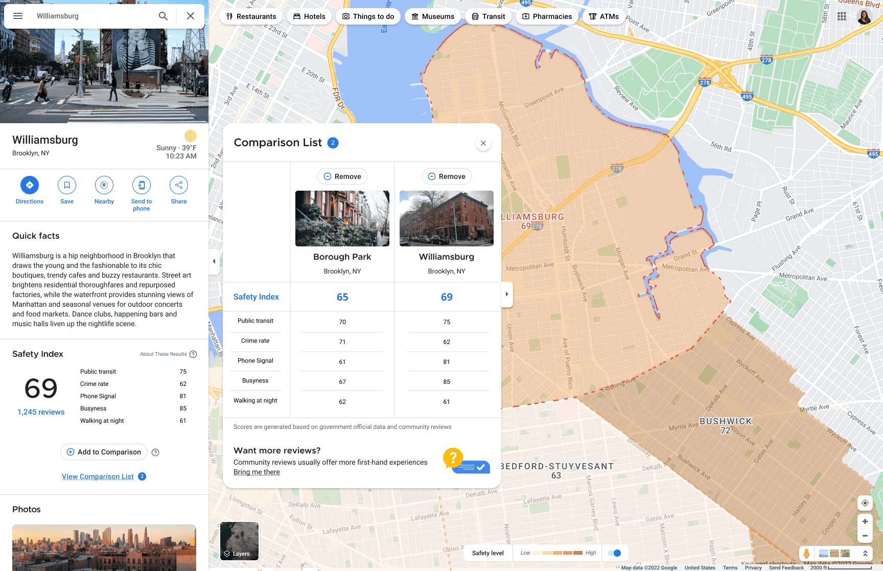This screenshot has width=883, height=571.
Task: Open the skyline photo under Photos
Action: point(104,547)
